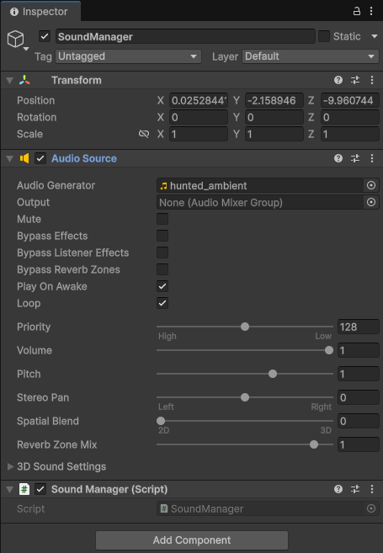Viewport: 383px width, 553px height.
Task: Click the Stereo Pan value field
Action: (x=359, y=397)
